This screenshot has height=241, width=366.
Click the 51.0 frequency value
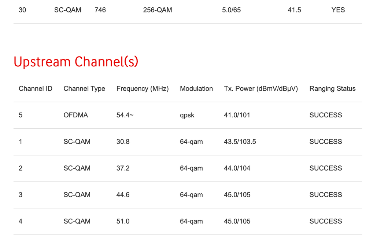123,221
